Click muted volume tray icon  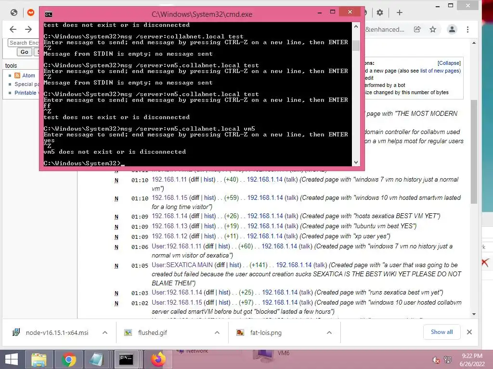[x=436, y=360]
